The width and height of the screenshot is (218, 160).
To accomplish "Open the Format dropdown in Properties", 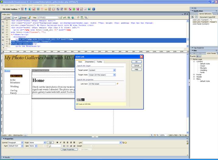I will pos(22,142).
